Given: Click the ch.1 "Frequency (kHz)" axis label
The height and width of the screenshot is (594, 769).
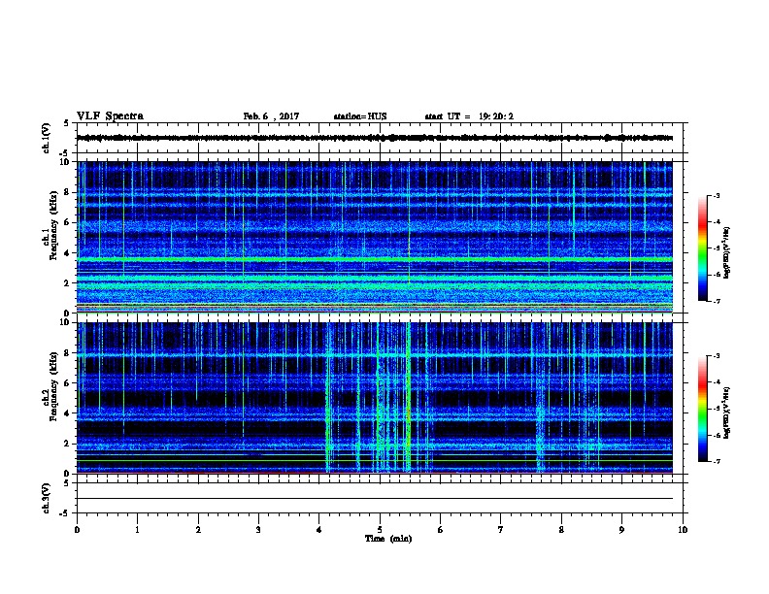Looking at the screenshot, I should pyautogui.click(x=53, y=225).
